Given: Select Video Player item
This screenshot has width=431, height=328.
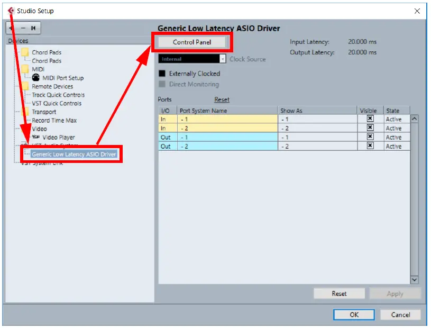Looking at the screenshot, I should coord(59,138).
